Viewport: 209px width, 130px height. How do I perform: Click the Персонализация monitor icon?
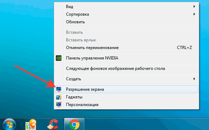[x=59, y=105]
